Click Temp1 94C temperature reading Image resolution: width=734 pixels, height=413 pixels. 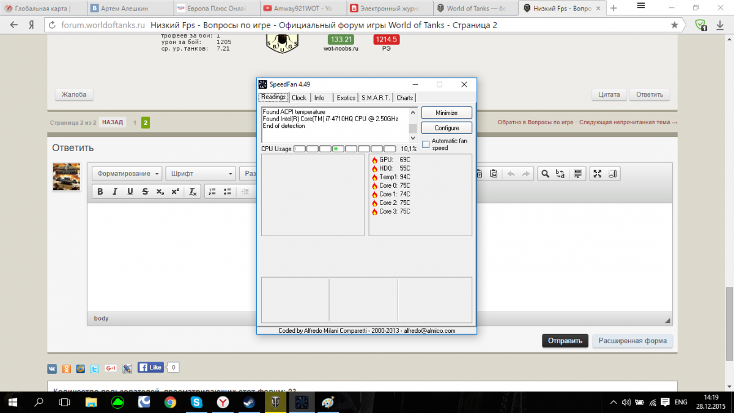[391, 177]
